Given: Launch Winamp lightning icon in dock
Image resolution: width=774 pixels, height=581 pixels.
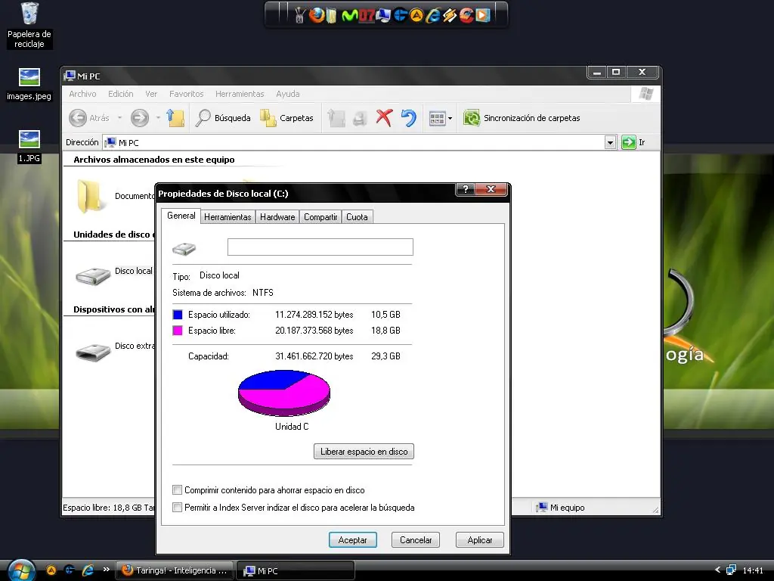Looking at the screenshot, I should (x=450, y=15).
